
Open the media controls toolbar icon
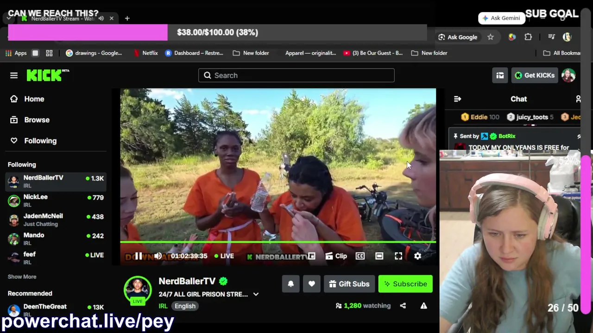click(x=551, y=37)
